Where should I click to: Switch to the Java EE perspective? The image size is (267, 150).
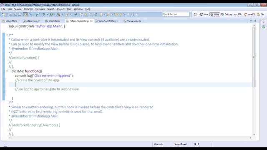[x=249, y=15]
